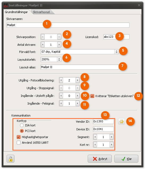Increase Ingående Utskrift pågår with right arrow

pos(77,96)
